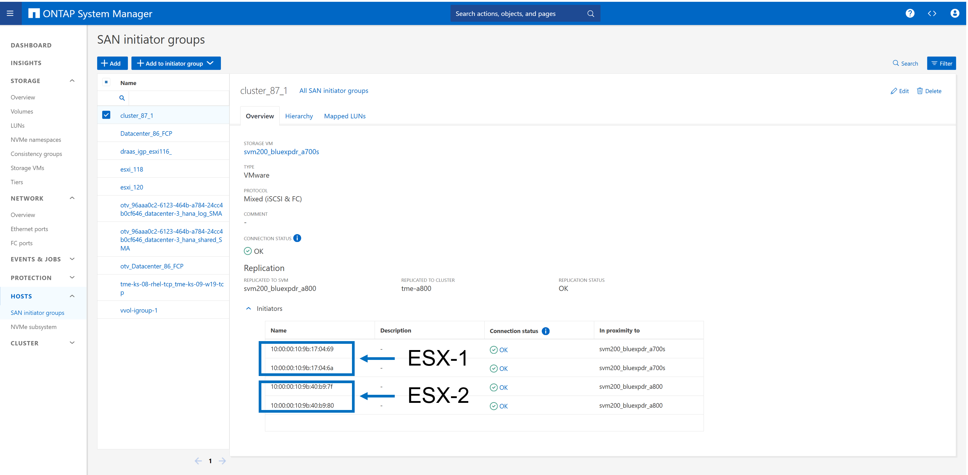This screenshot has width=968, height=475.
Task: Click the Filter button
Action: pyautogui.click(x=941, y=63)
